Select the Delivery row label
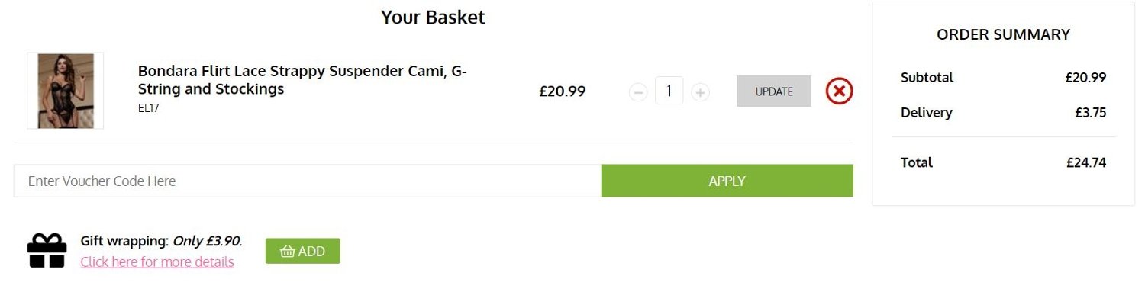Screen dimensions: 1145x292 click(926, 113)
